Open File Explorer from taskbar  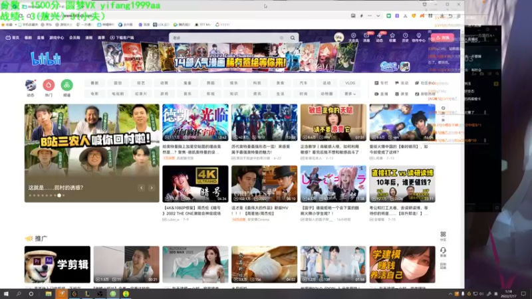[x=49, y=294]
